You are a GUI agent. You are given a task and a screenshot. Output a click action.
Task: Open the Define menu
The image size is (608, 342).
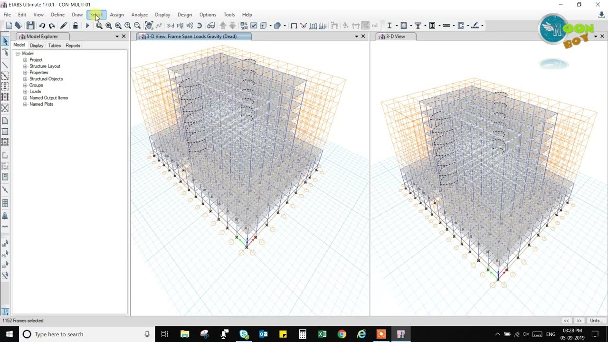point(58,15)
